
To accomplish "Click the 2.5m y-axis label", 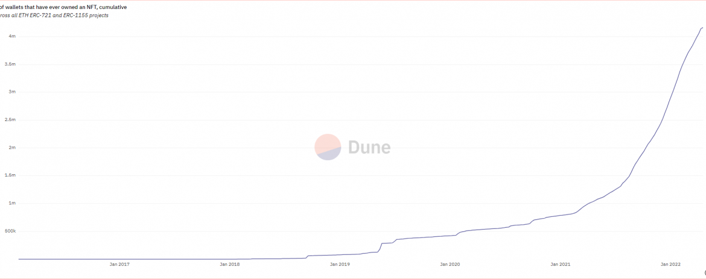I will pos(11,120).
